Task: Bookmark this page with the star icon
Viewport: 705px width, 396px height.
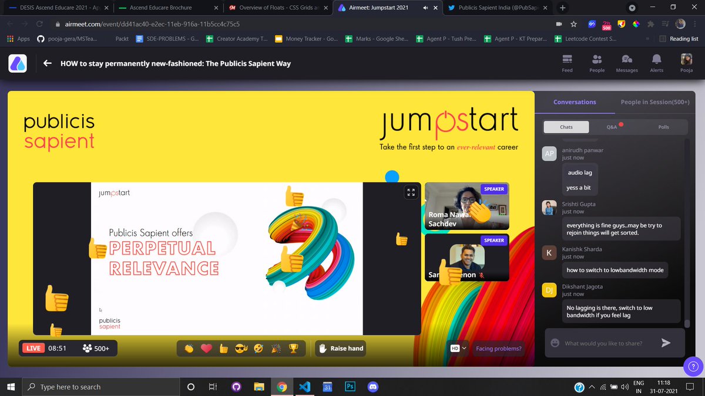Action: (x=573, y=24)
